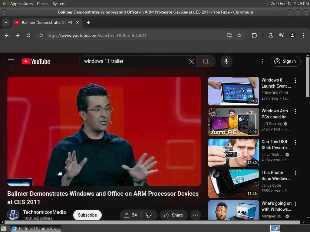The width and height of the screenshot is (310, 232).
Task: Open options menu for Can This USB Stick
Action: pyautogui.click(x=295, y=142)
